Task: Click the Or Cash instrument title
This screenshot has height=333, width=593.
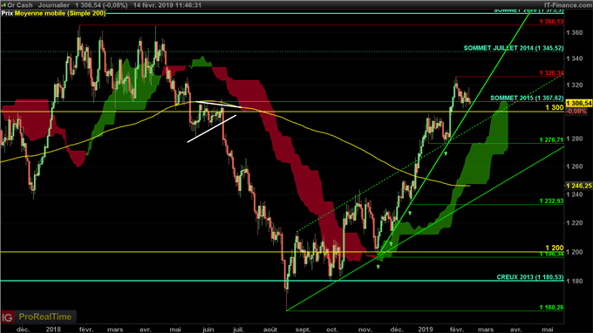Action: click(20, 5)
